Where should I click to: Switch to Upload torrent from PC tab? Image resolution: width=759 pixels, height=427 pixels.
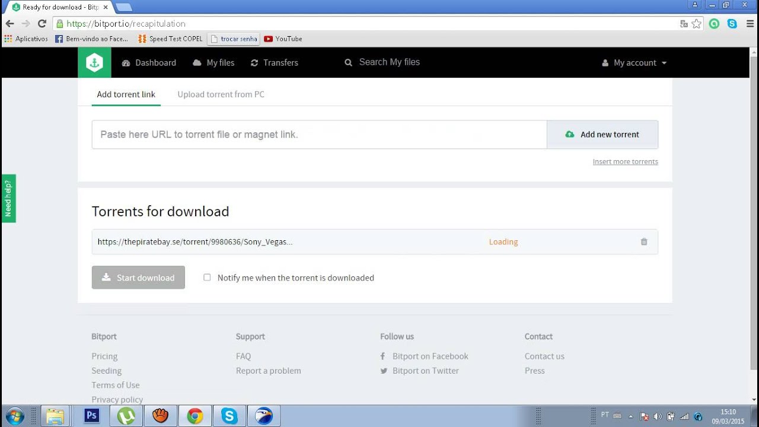tap(221, 94)
